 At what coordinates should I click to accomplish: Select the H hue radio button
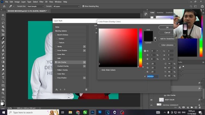click(x=145, y=51)
